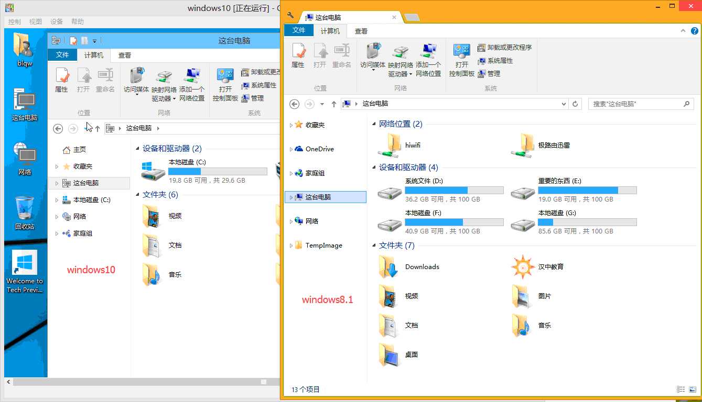Expand 收藏夹 in Windows 8.1 navigation pane
Image resolution: width=702 pixels, height=402 pixels.
point(291,125)
